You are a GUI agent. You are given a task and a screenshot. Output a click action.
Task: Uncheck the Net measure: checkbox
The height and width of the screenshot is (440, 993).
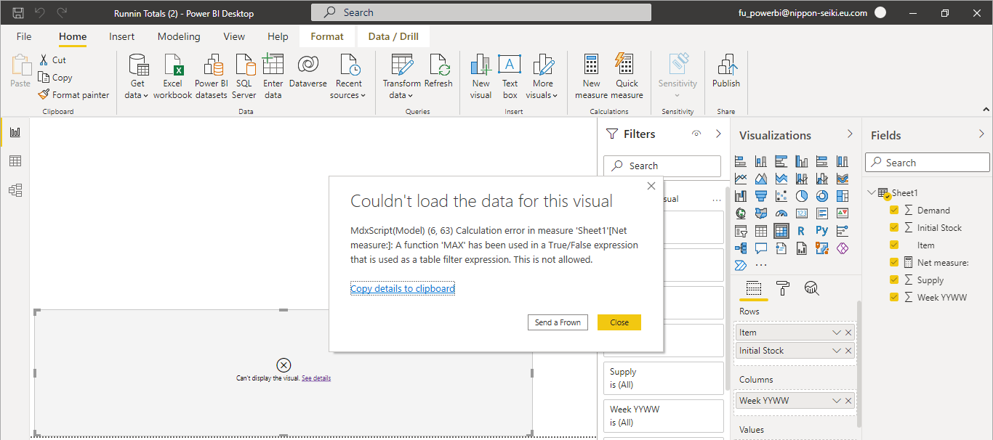[x=894, y=262]
